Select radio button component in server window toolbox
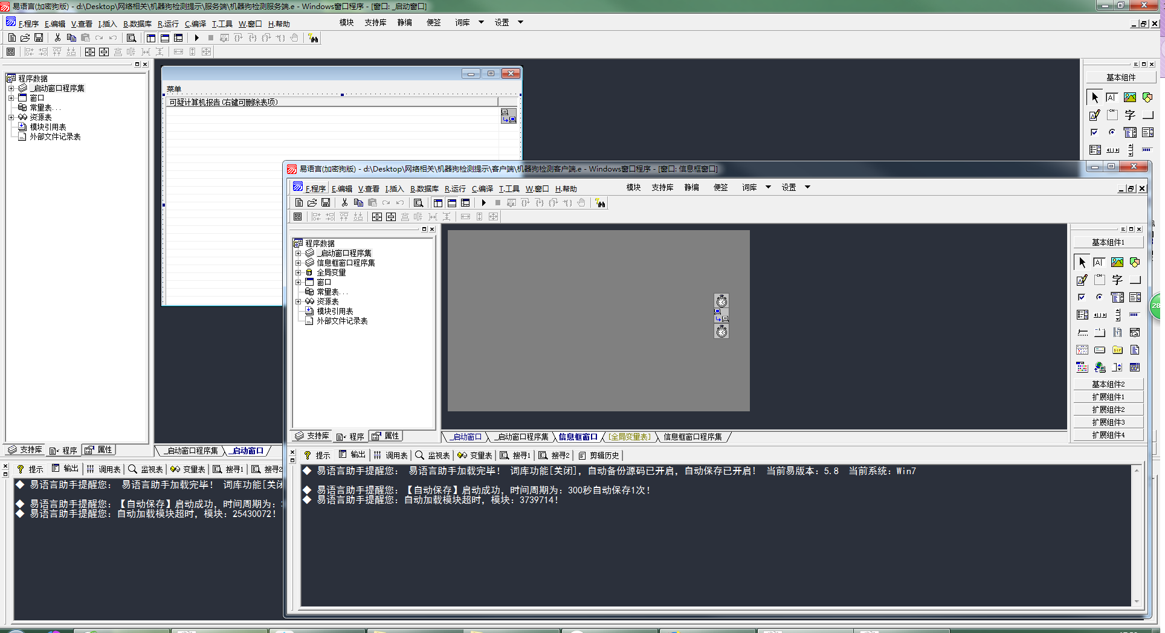 click(1112, 132)
